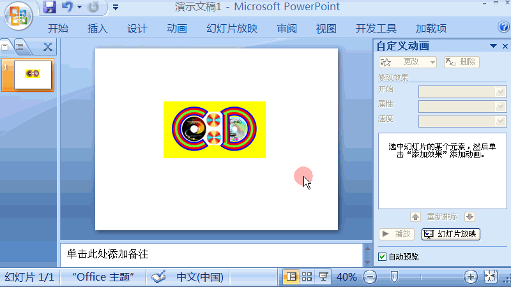
Task: Show the Outline pane tab
Action: pos(20,47)
